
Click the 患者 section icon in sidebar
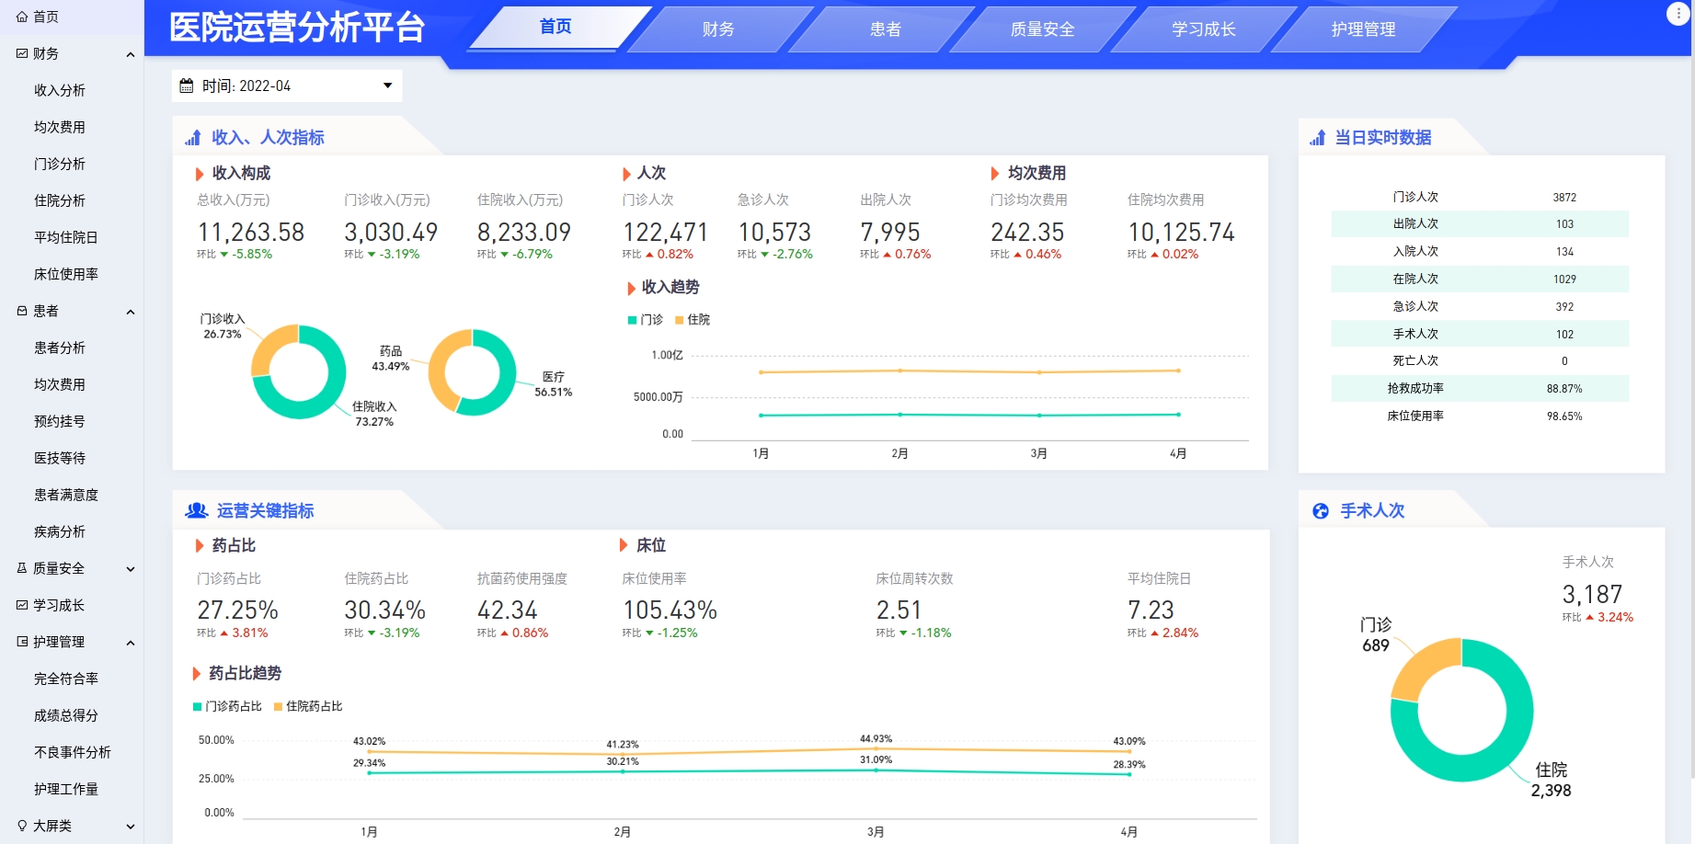click(x=22, y=311)
